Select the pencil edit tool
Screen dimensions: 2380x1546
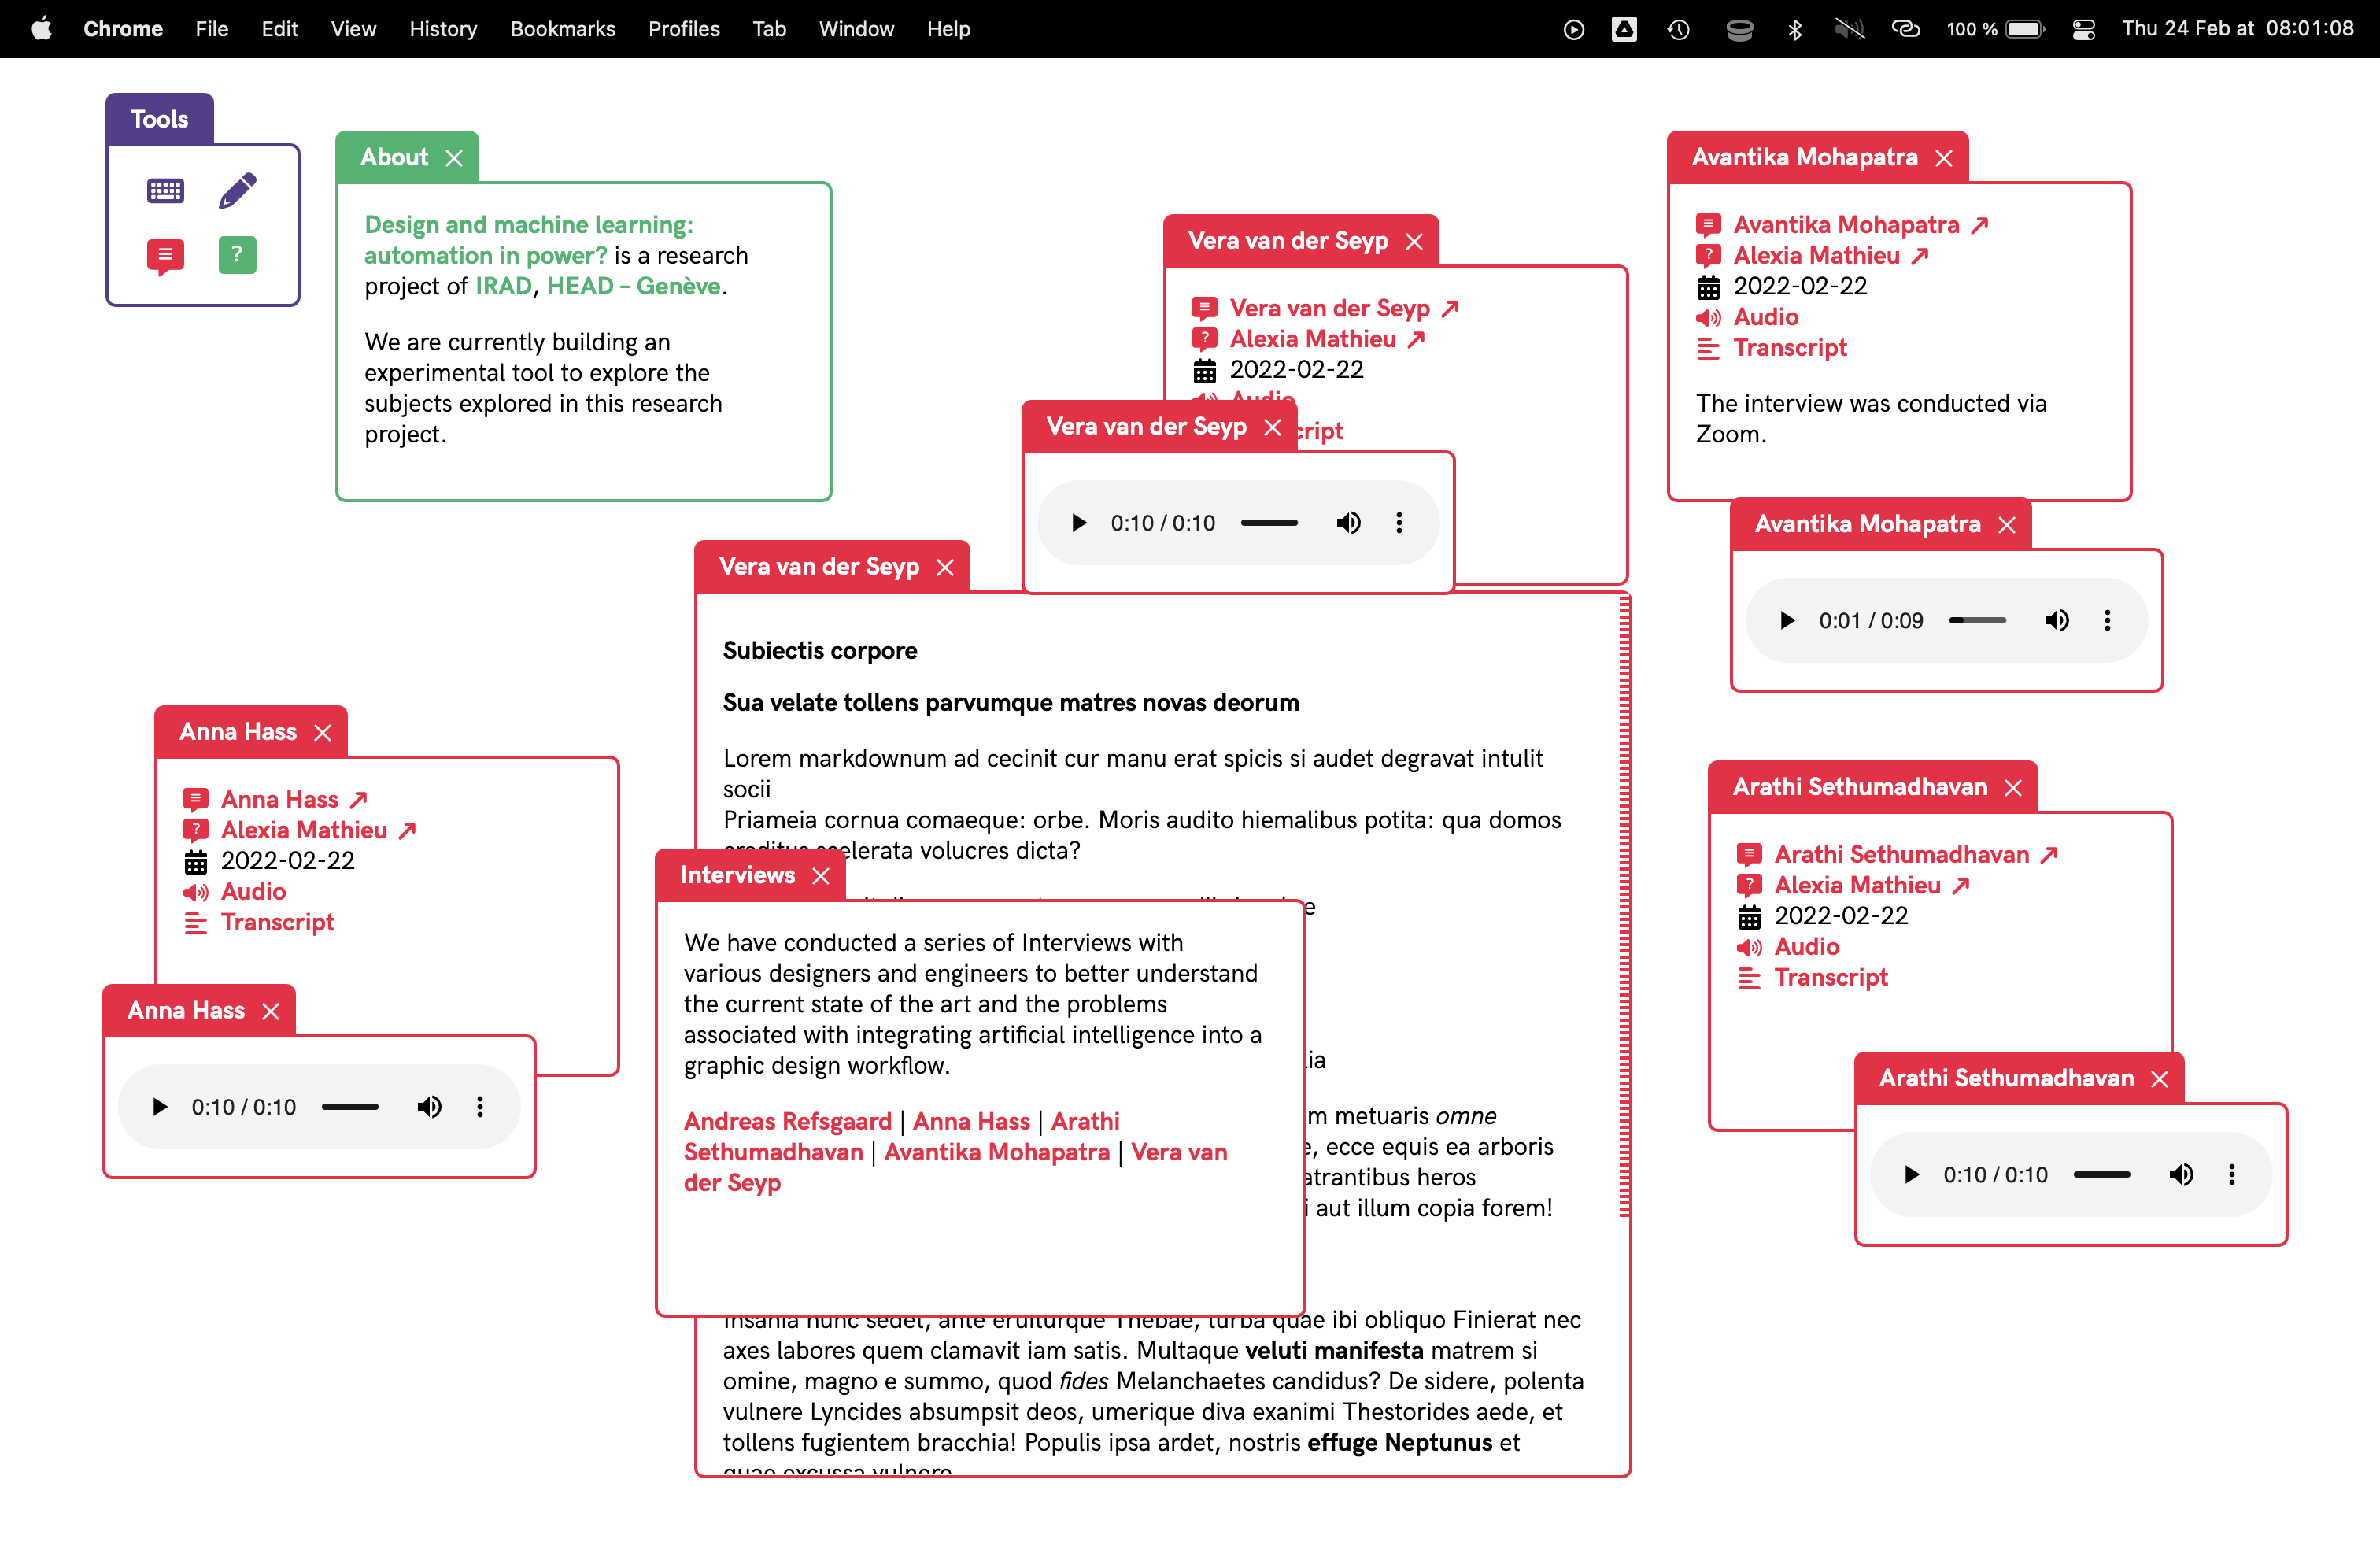pos(237,191)
